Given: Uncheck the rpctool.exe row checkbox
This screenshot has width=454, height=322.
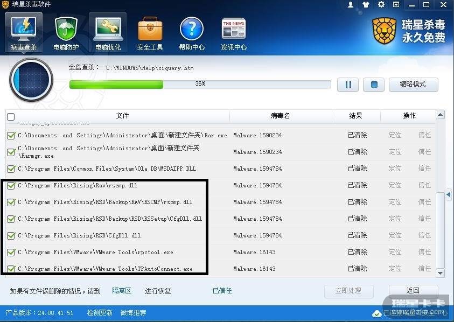Looking at the screenshot, I should [x=11, y=252].
